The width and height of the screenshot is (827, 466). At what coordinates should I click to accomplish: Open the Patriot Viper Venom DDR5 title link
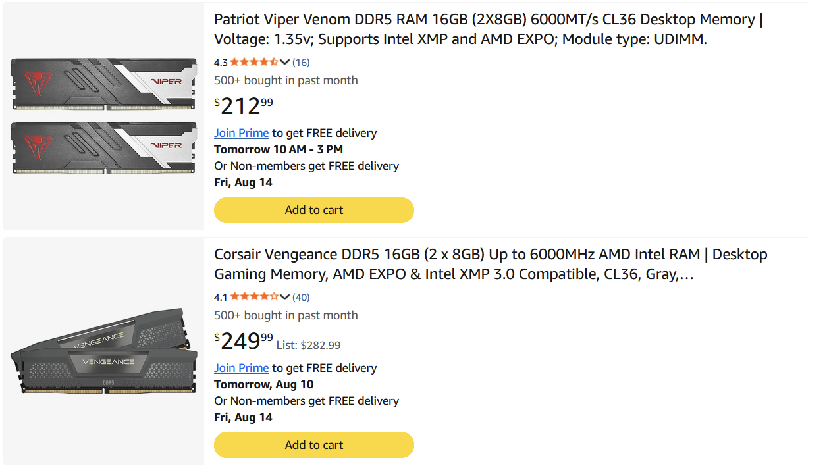point(489,30)
